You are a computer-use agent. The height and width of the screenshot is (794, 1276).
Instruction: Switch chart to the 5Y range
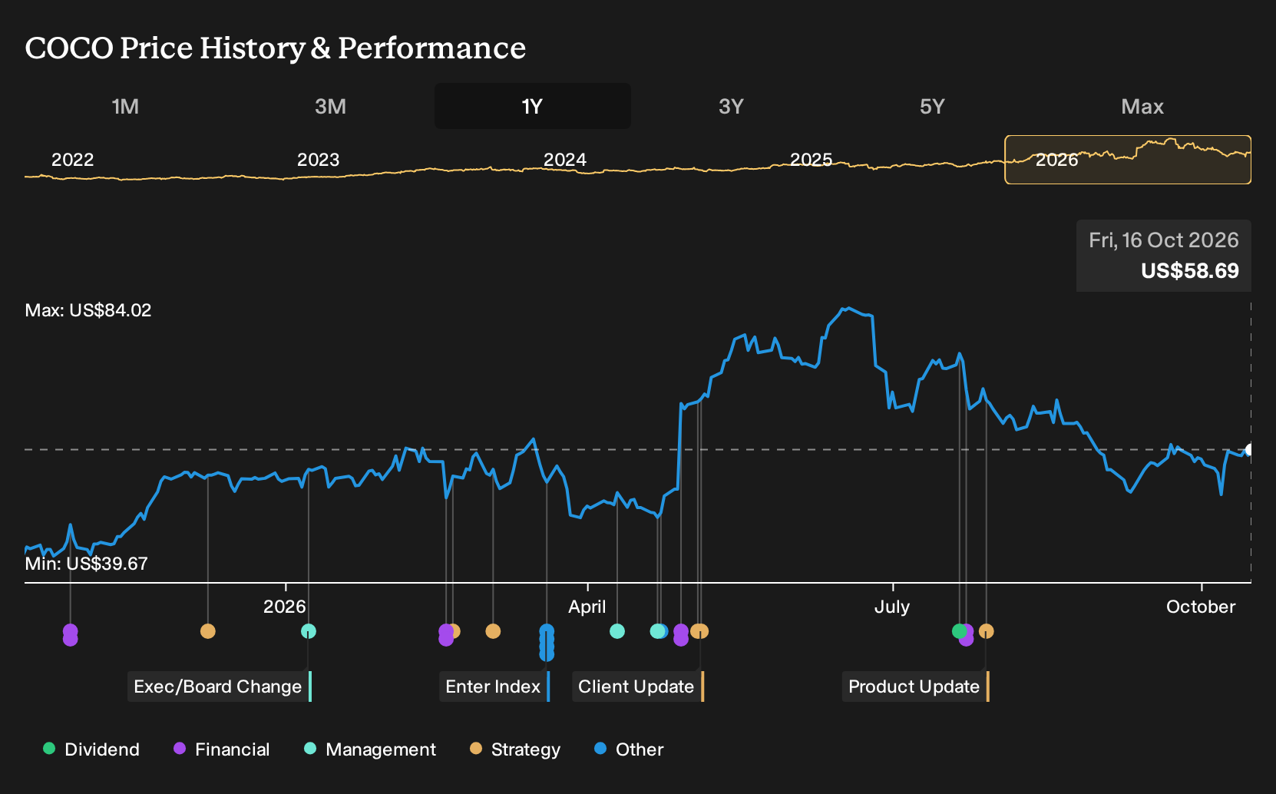(932, 106)
